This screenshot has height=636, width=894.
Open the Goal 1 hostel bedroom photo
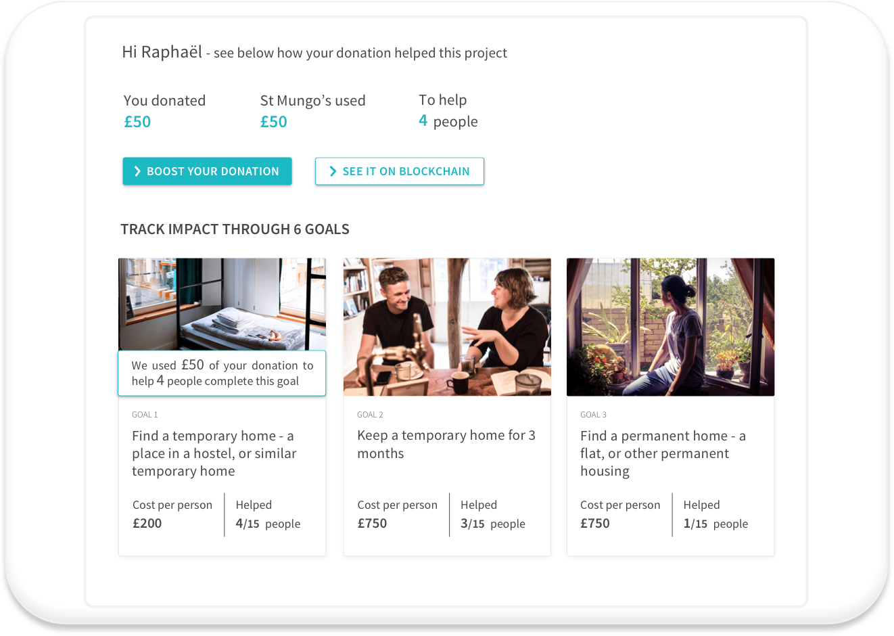coord(222,304)
